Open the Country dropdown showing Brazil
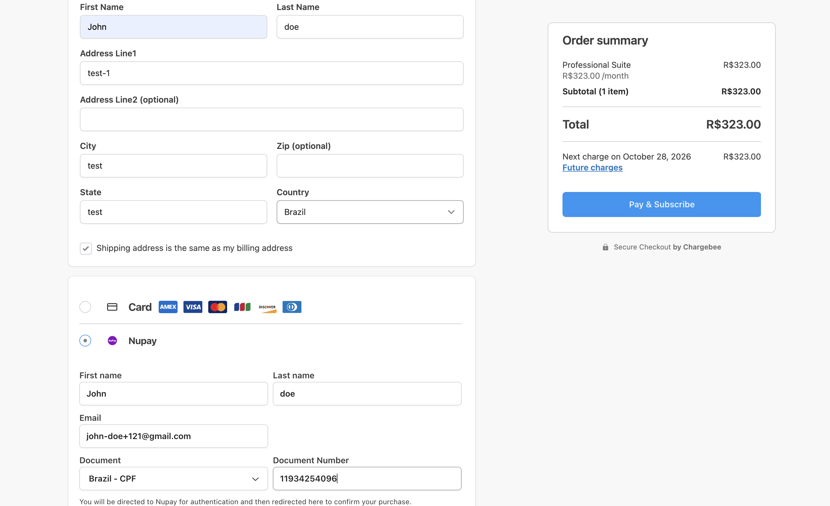The width and height of the screenshot is (830, 506). [370, 212]
